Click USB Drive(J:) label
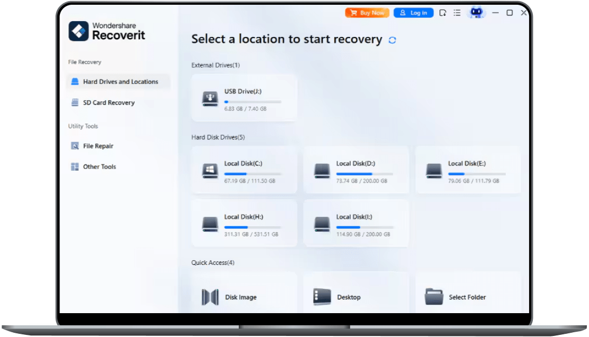589x337 pixels. tap(243, 91)
